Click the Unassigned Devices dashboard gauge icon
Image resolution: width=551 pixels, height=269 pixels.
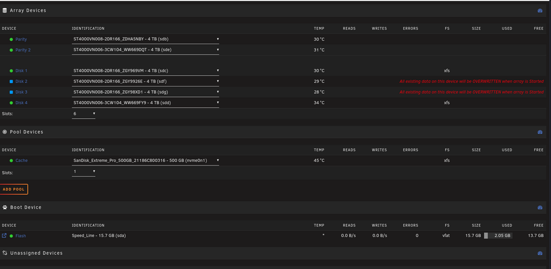coord(540,253)
